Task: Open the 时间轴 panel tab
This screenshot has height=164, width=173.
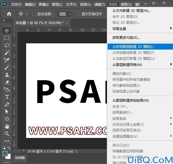Action: [x=20, y=158]
